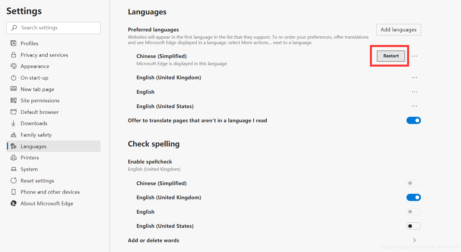
Task: Click the Site permissions icon
Action: [14, 100]
